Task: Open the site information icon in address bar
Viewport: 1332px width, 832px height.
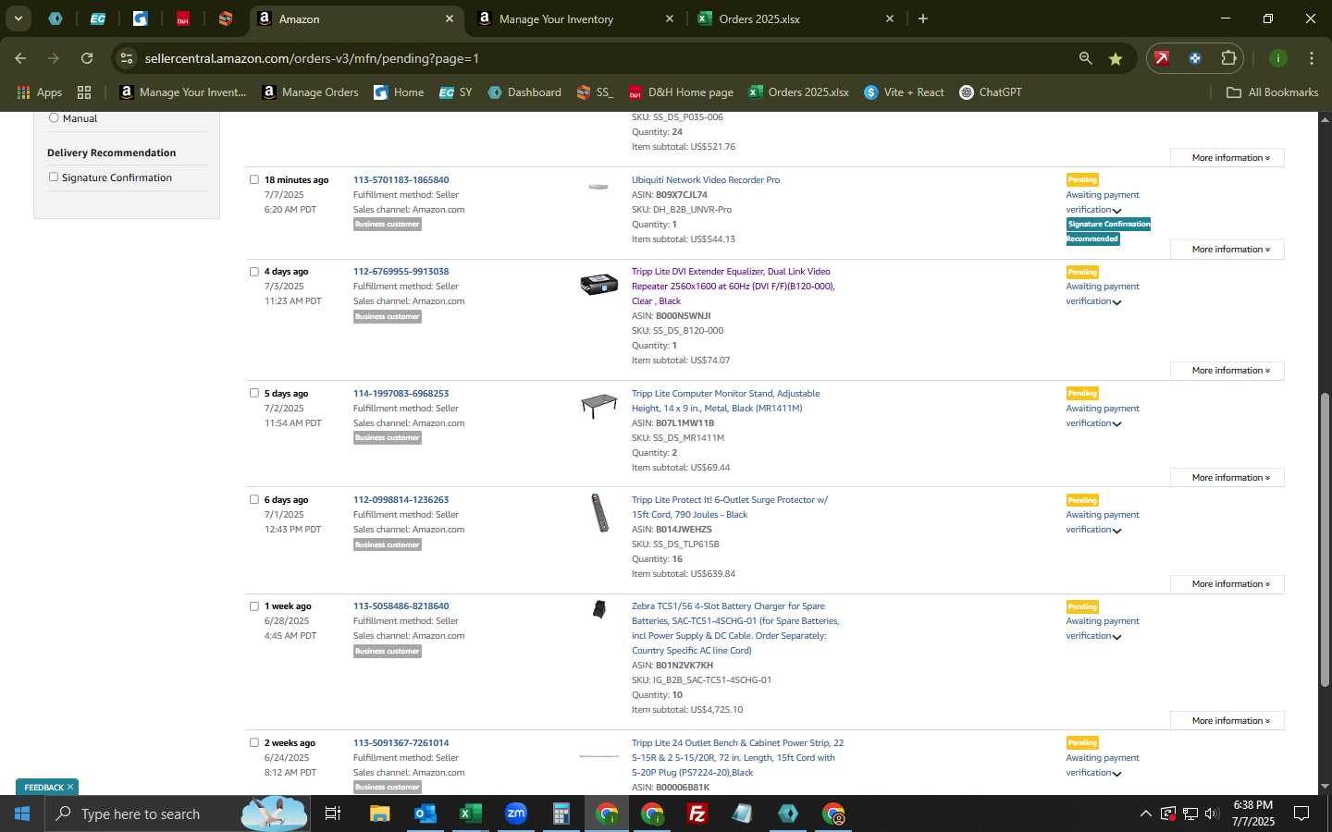Action: pos(127,58)
